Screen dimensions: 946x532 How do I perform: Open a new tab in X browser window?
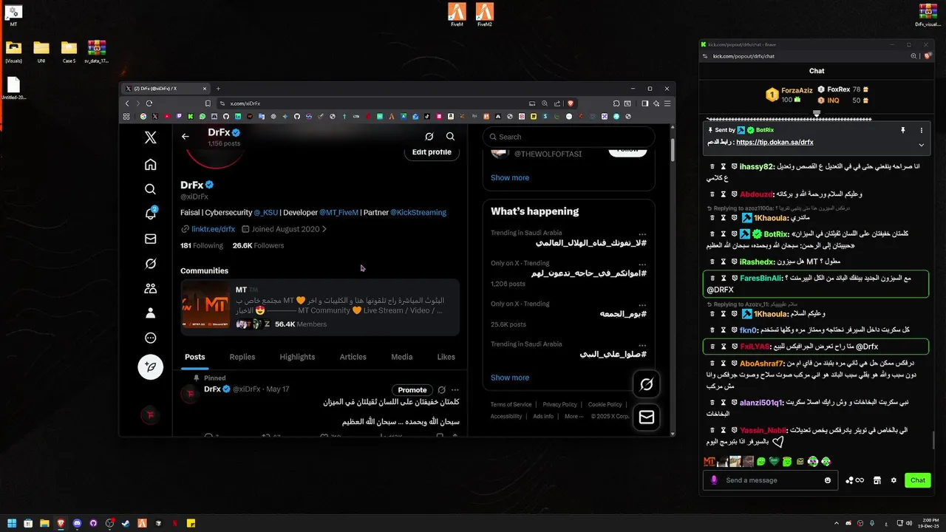click(x=218, y=89)
